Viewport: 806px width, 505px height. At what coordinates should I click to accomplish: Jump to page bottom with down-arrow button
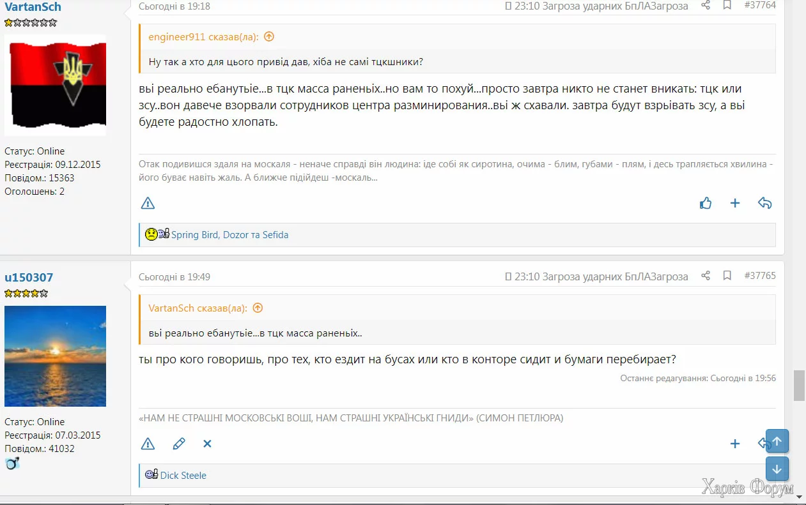777,469
